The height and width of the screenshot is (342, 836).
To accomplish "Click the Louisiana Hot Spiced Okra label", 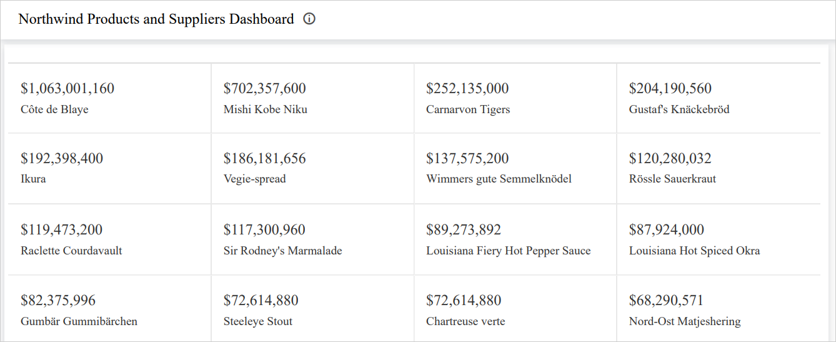I will [694, 251].
